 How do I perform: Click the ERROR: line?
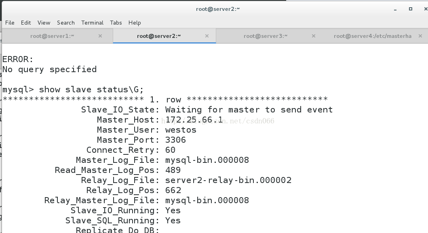[x=18, y=59]
